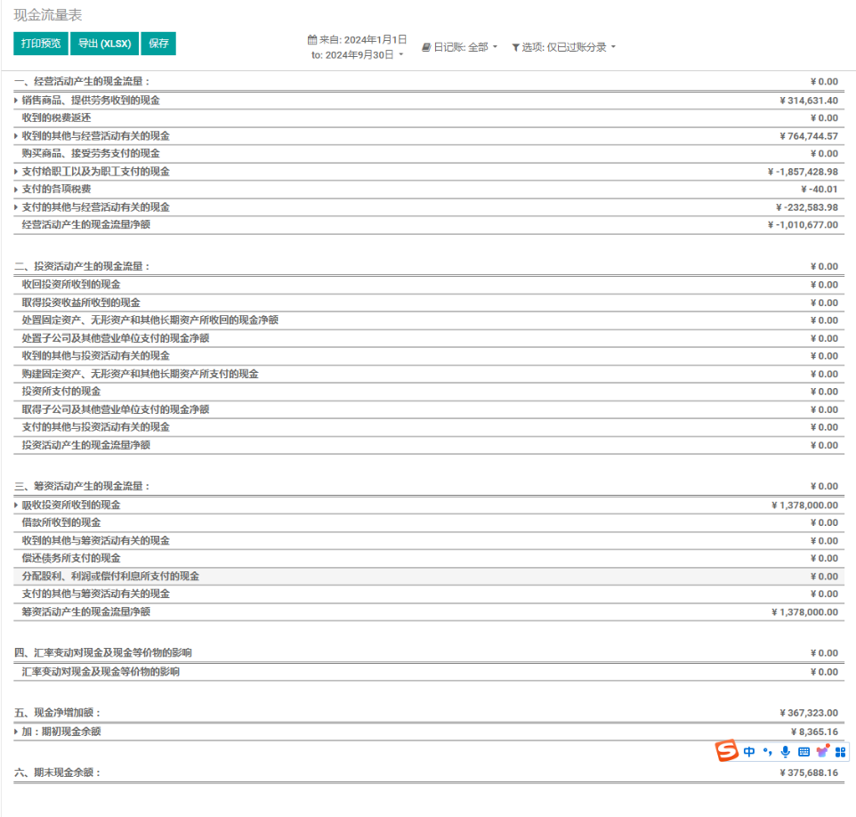This screenshot has height=817, width=856.
Task: Open the 日记账: 全部 journal dropdown
Action: coord(459,47)
